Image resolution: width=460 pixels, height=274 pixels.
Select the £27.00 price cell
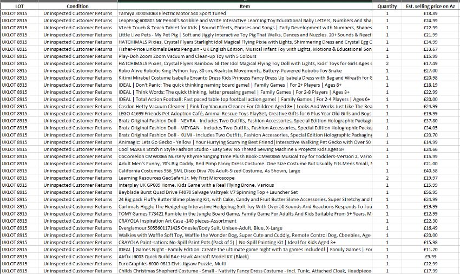click(430, 70)
